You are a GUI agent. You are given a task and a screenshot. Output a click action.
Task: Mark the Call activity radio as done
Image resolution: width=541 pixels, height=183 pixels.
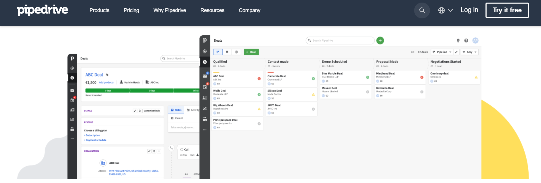pyautogui.click(x=181, y=150)
